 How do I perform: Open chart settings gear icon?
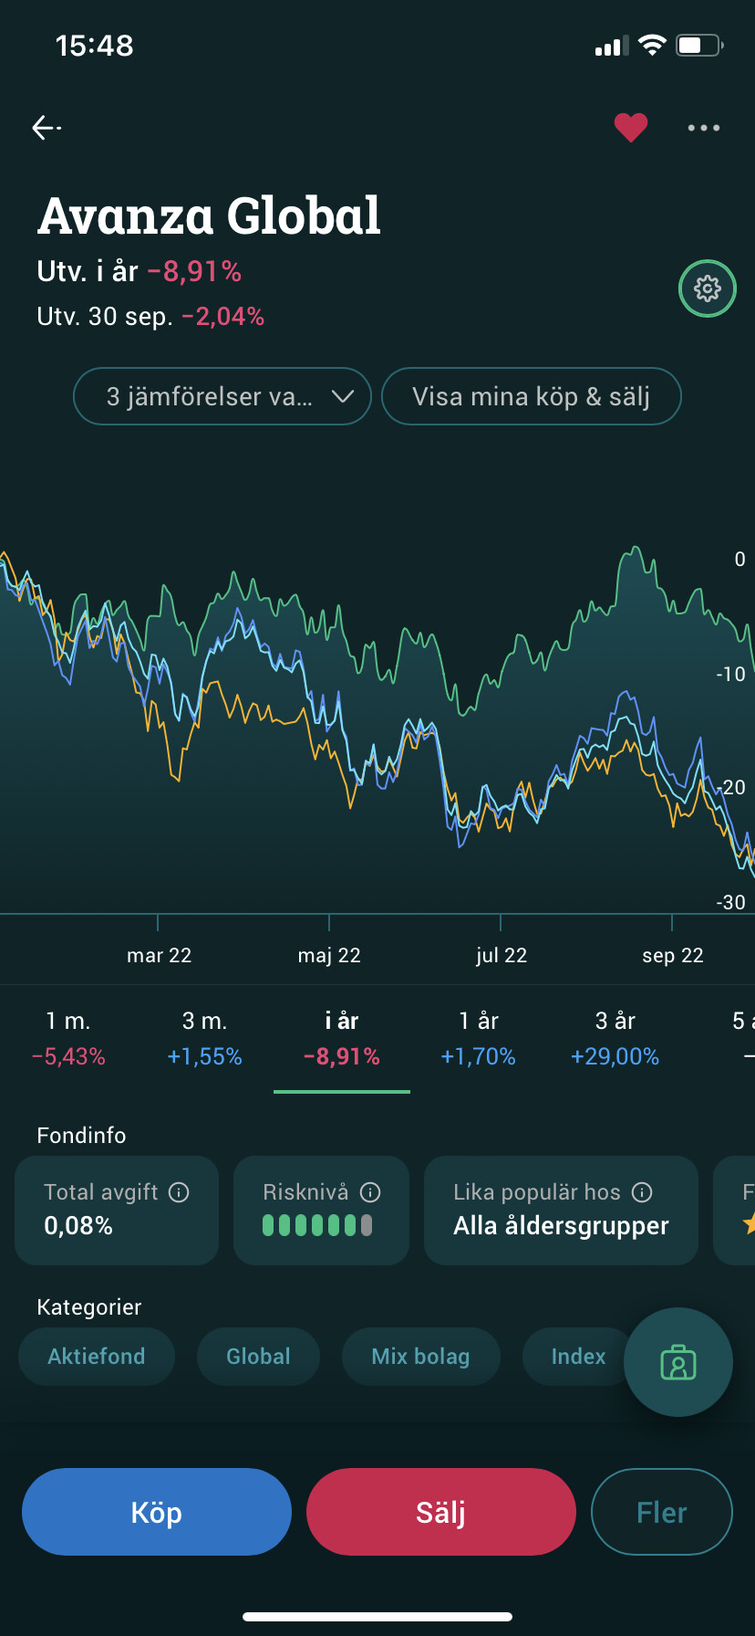click(x=708, y=288)
